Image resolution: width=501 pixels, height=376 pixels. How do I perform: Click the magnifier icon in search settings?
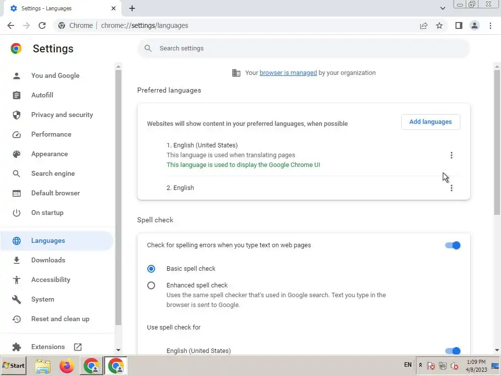(148, 48)
